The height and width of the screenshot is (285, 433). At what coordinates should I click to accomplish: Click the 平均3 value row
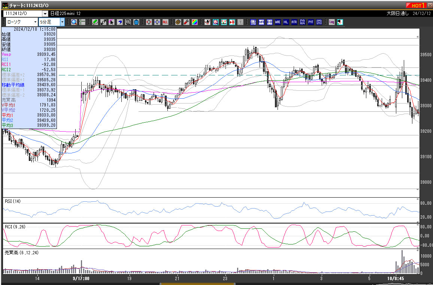point(29,125)
